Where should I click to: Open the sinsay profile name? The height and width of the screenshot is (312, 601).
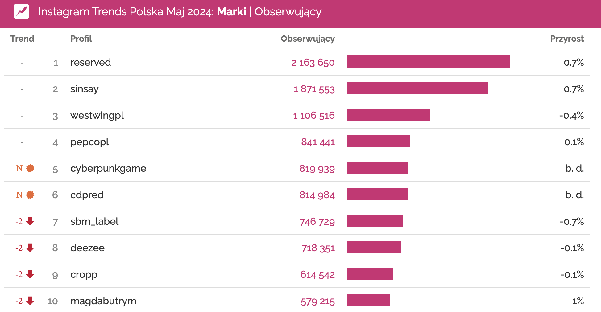pos(84,89)
